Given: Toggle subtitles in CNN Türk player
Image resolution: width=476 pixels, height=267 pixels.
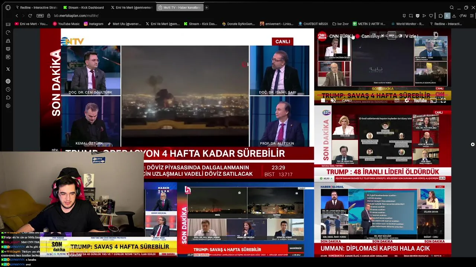Looking at the screenshot, I should [397, 100].
